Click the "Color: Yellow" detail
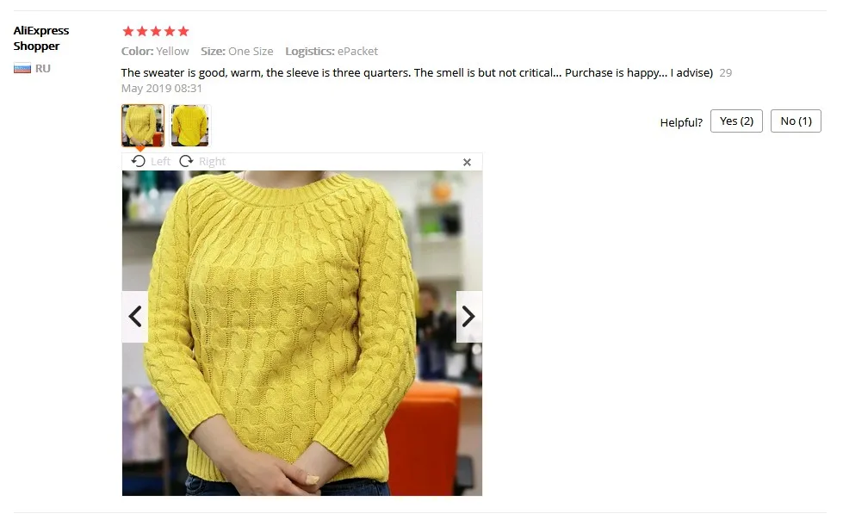Screen dimensions: 843x520 (x=155, y=51)
